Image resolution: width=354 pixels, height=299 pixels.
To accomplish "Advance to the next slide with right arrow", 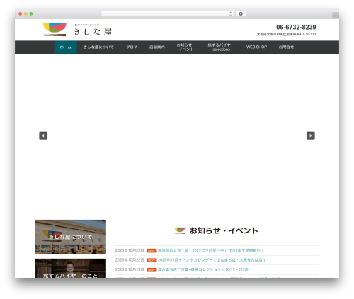I will 311,136.
